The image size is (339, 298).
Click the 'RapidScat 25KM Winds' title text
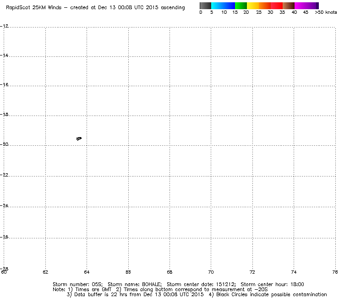click(34, 8)
